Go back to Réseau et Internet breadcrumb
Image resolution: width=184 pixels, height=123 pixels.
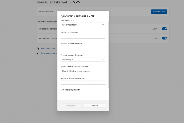[52, 2]
